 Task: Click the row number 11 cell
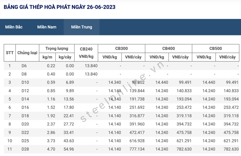pyautogui.click(x=10, y=149)
